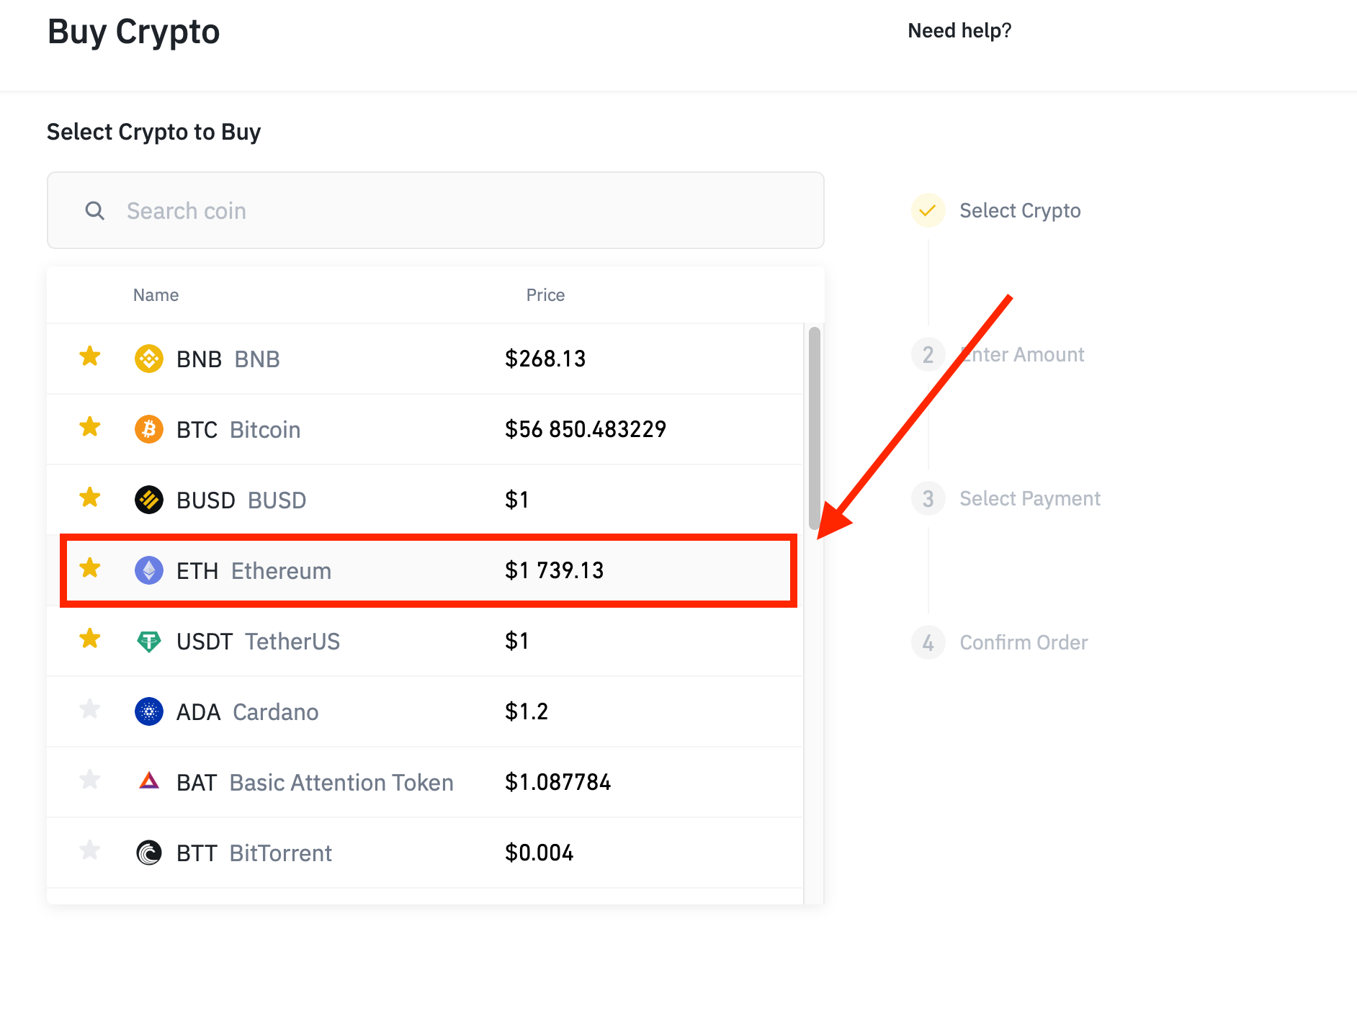The width and height of the screenshot is (1357, 1034).
Task: Select the BTT BitTorrent name text
Action: click(254, 853)
